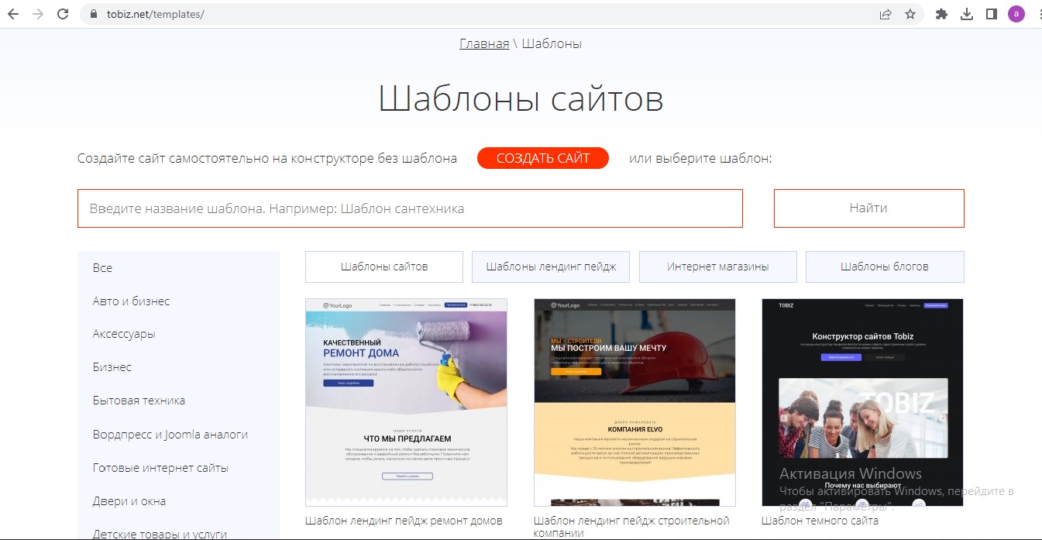Choose Бытовая техника in sidebar
1042x540 pixels.
139,401
